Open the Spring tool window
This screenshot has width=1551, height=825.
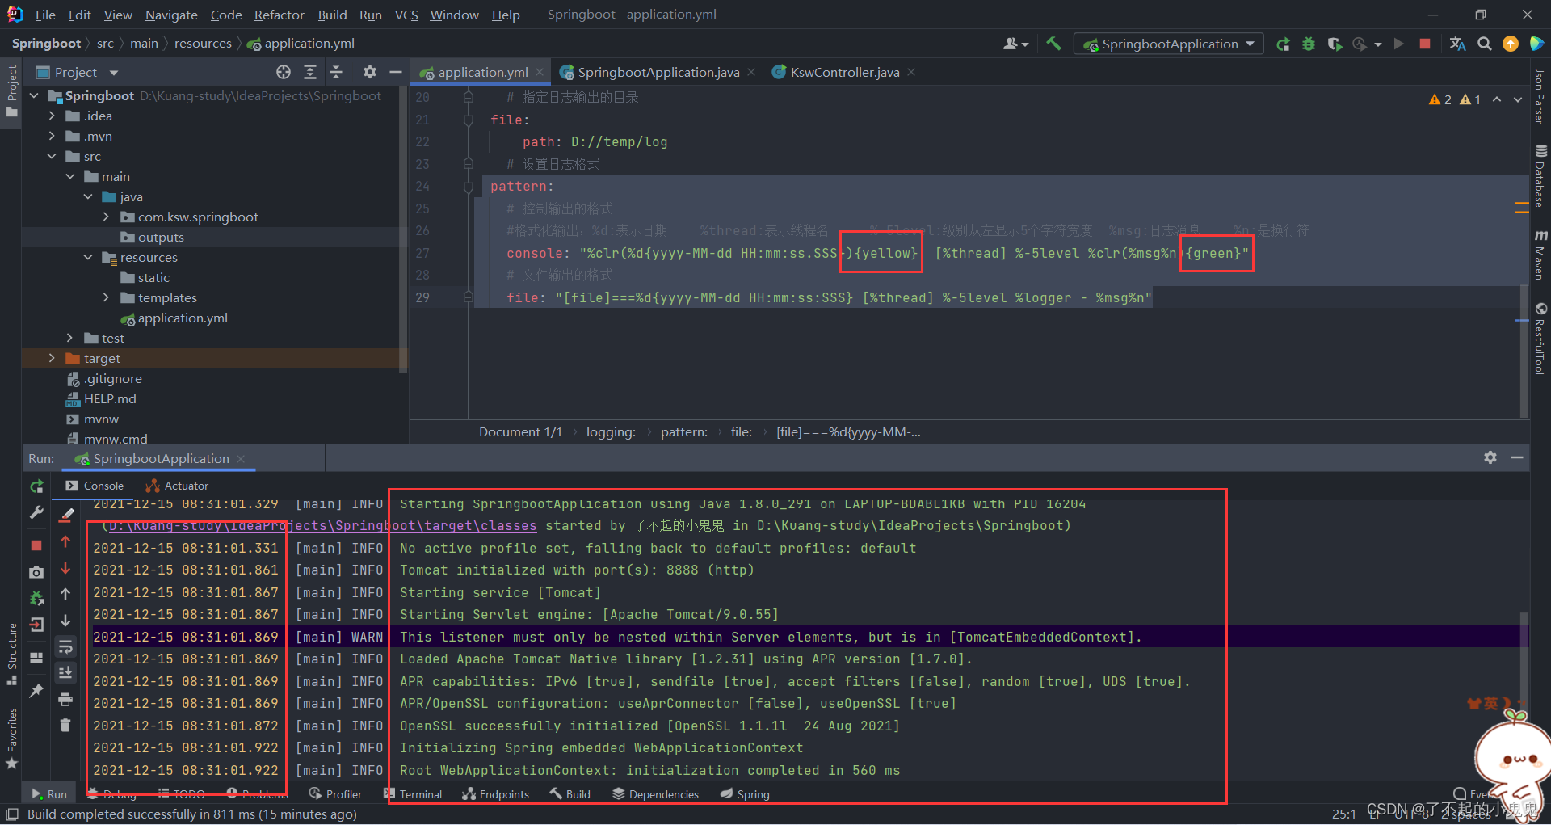tap(745, 794)
